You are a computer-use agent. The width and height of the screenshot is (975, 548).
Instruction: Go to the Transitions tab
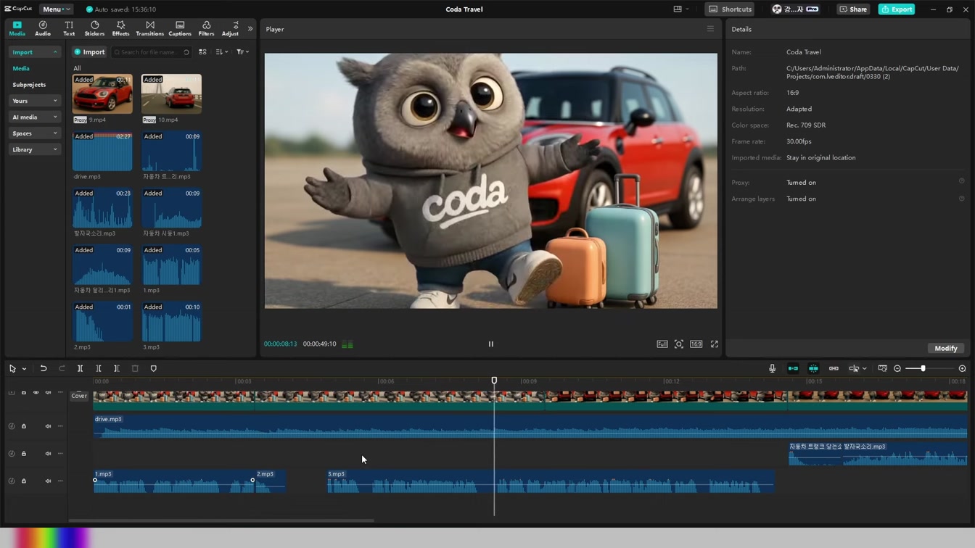pyautogui.click(x=150, y=28)
